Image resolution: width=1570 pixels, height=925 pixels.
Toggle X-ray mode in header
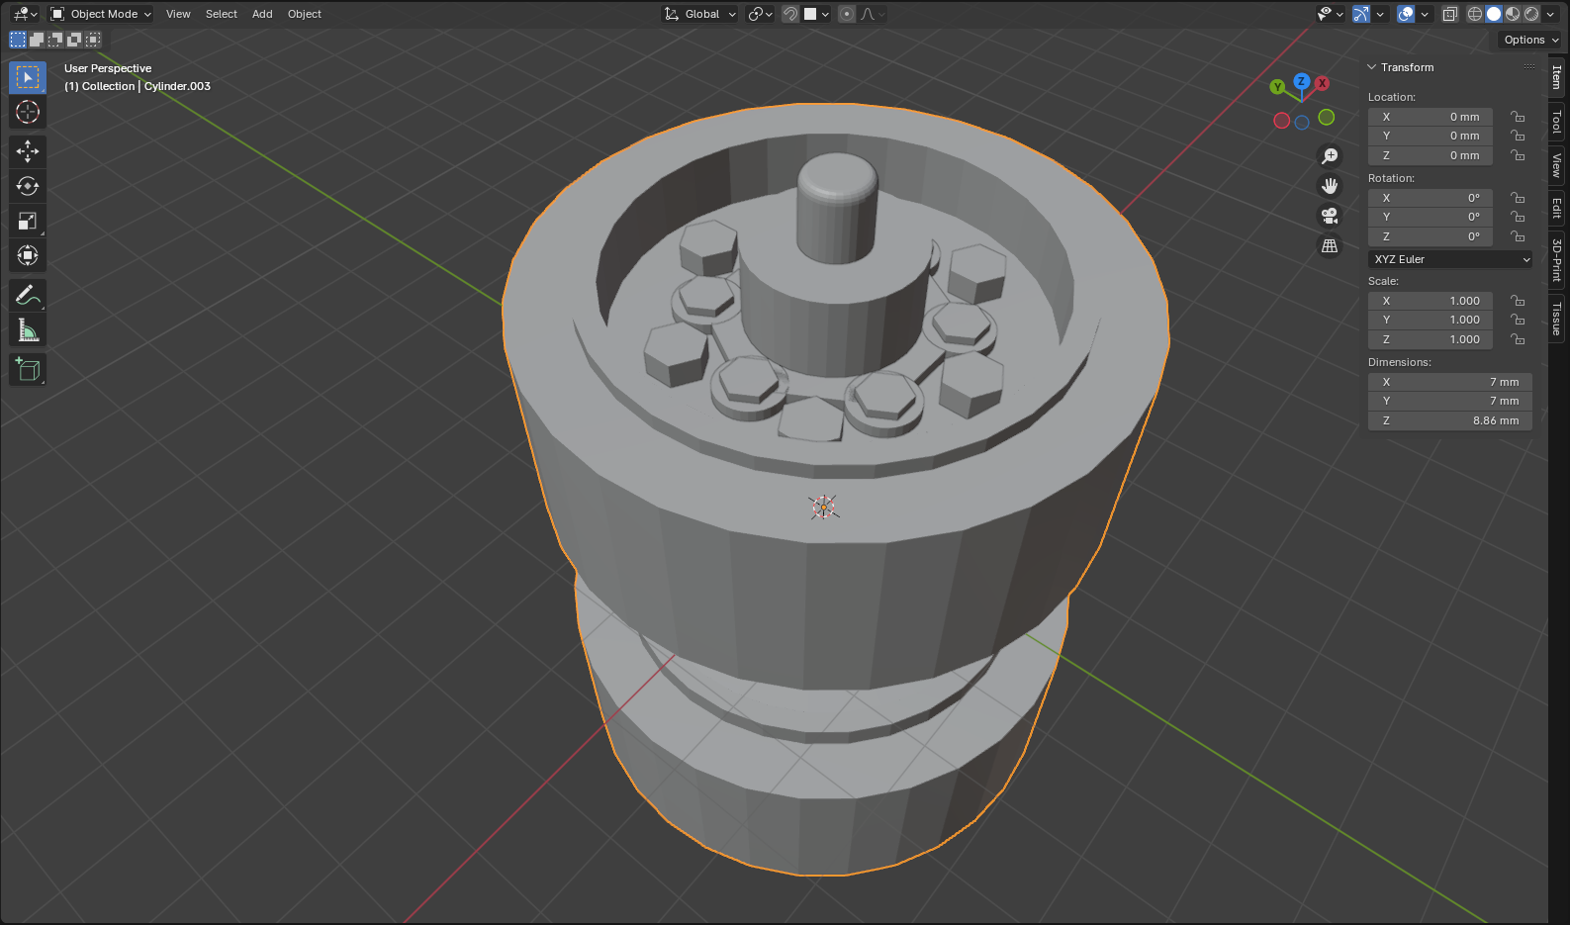[x=1449, y=14]
